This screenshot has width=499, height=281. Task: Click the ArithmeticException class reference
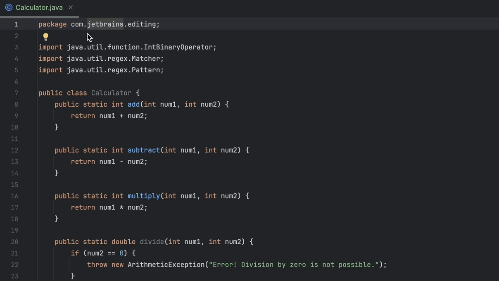tap(166, 264)
